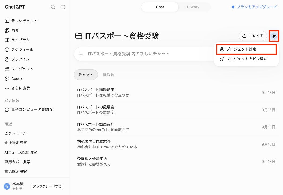Open chat 受験料と会場案内

pyautogui.click(x=176, y=162)
